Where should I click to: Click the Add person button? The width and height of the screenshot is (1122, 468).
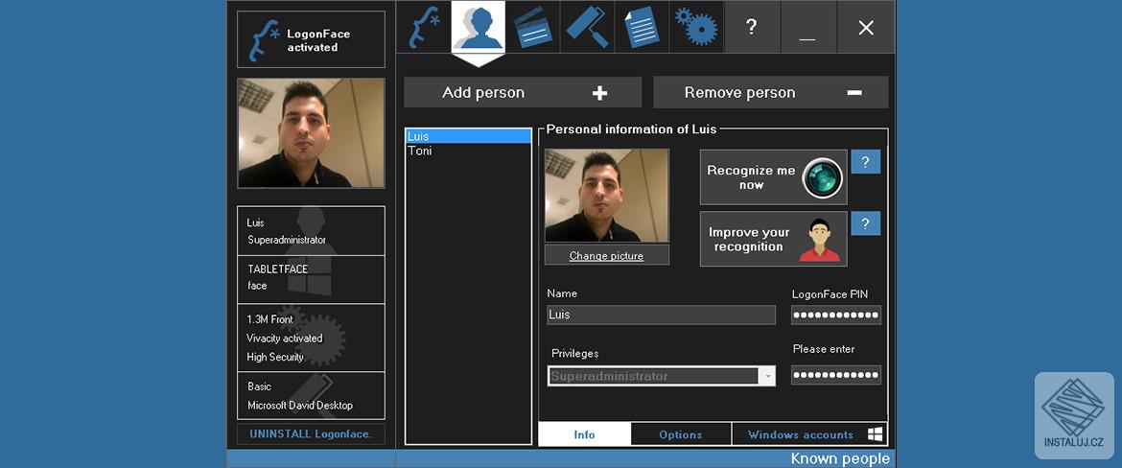click(523, 92)
